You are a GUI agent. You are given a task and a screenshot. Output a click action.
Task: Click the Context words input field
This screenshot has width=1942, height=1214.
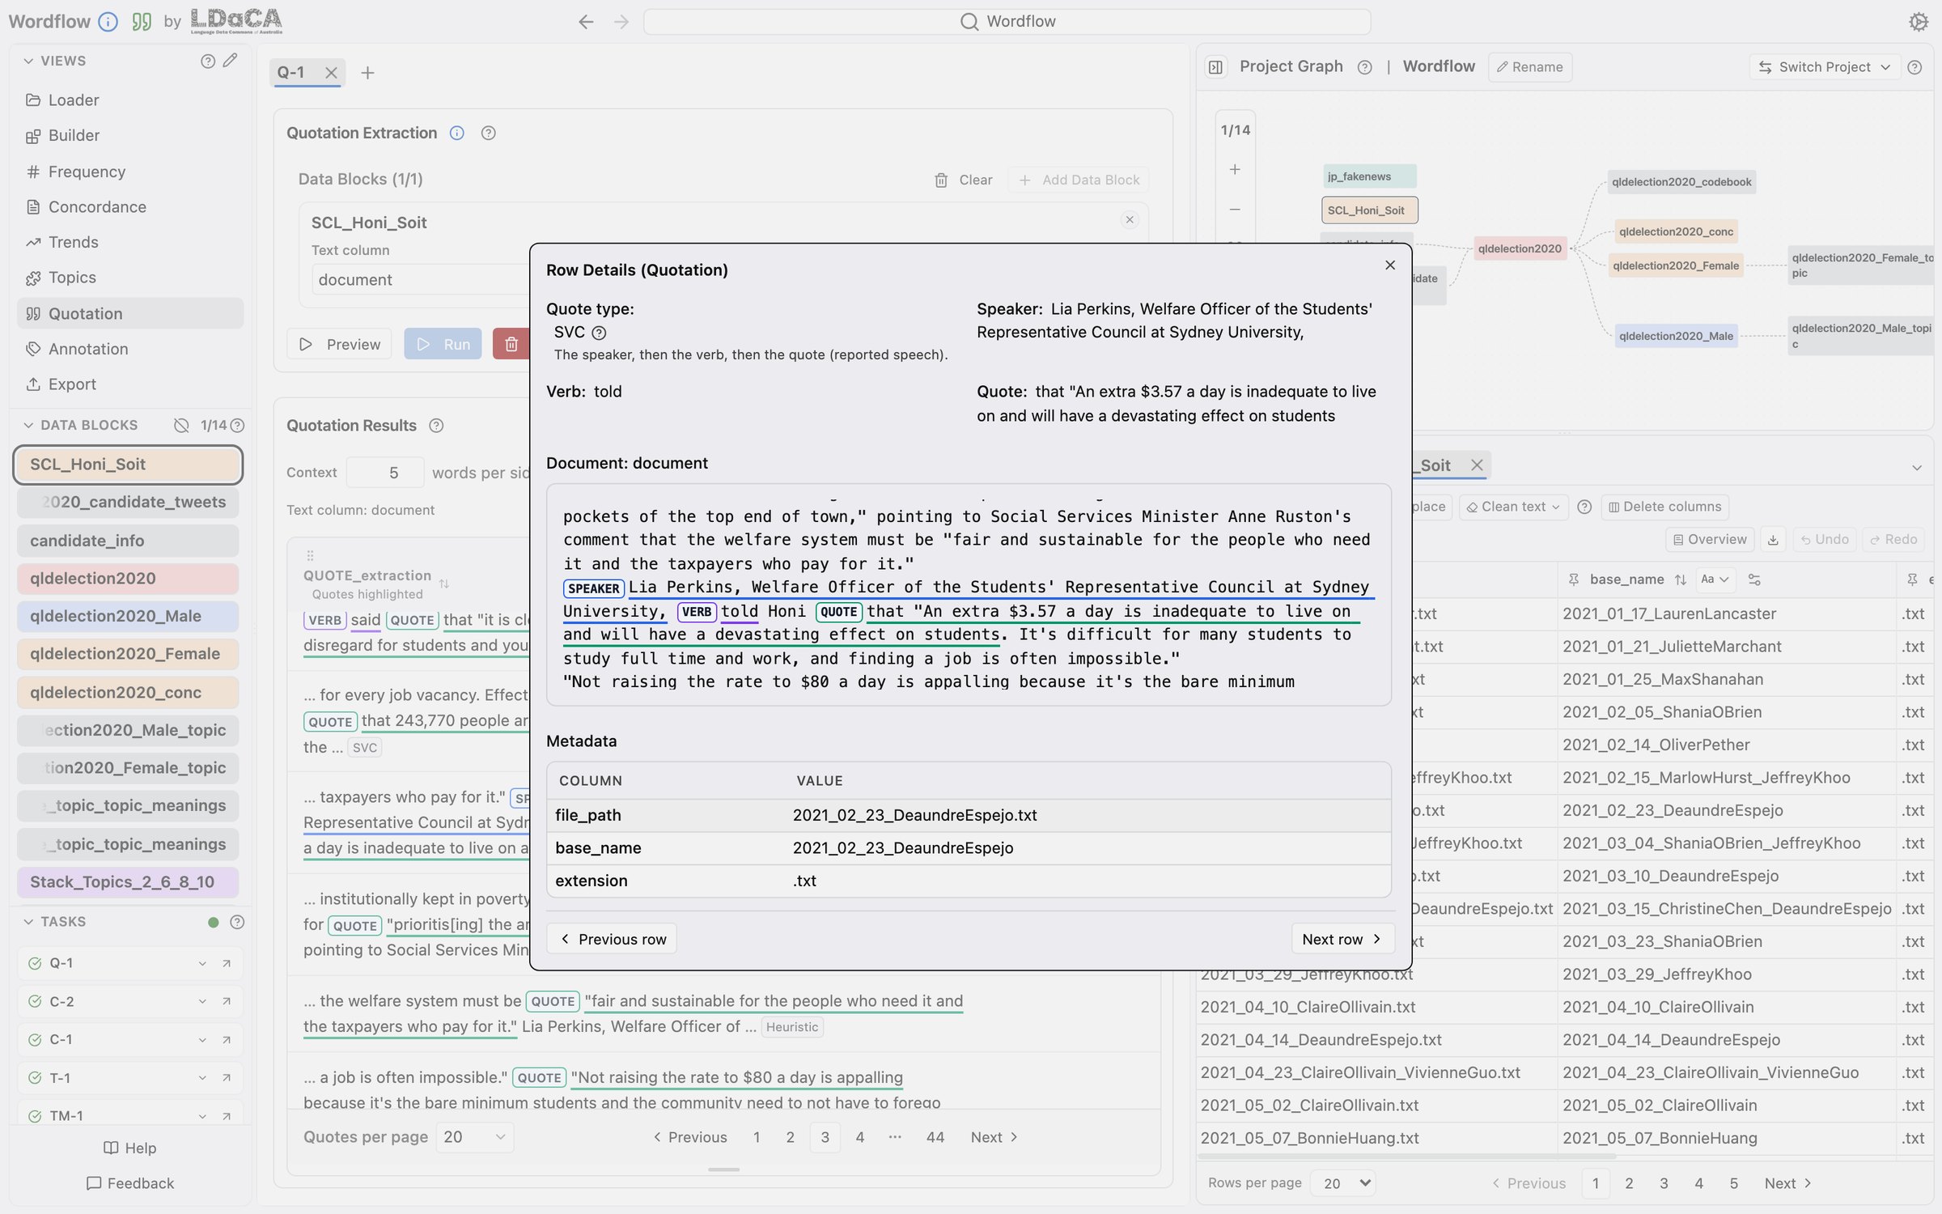pos(385,473)
